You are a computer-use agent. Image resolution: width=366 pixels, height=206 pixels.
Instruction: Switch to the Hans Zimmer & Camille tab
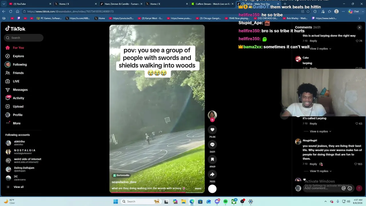click(x=122, y=4)
